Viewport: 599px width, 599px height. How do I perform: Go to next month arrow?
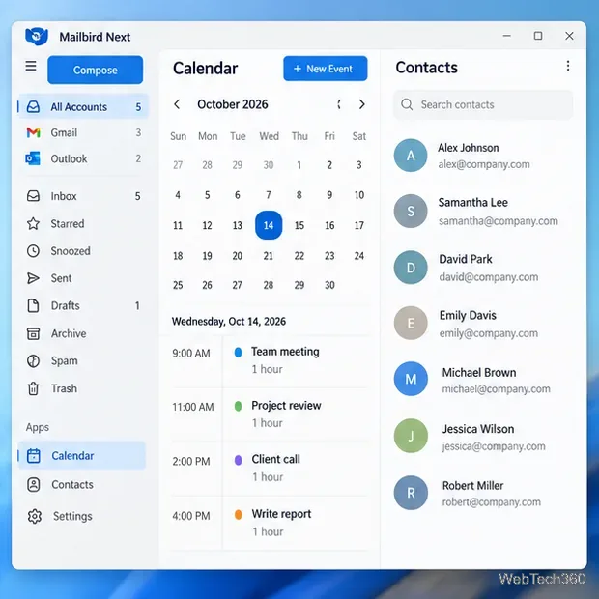pyautogui.click(x=361, y=104)
